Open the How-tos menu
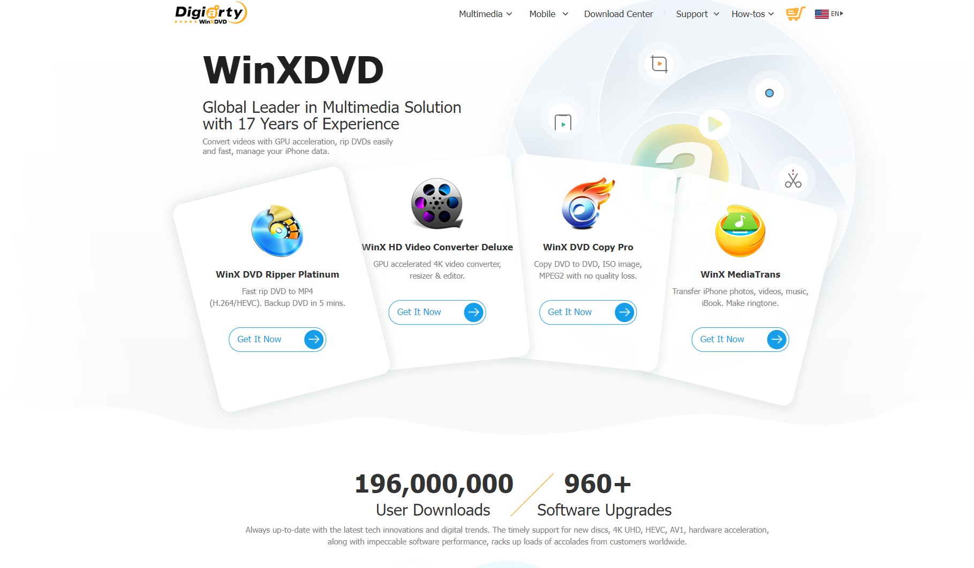This screenshot has width=974, height=568. (x=752, y=14)
